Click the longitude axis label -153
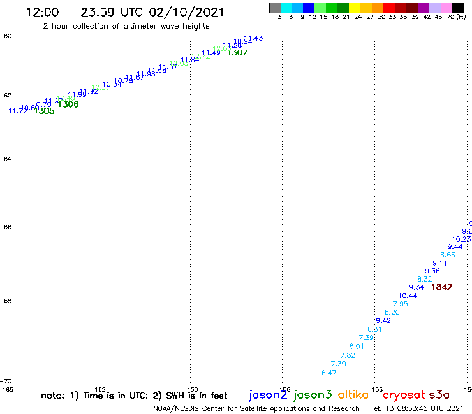The image size is (472, 414). pos(375,390)
